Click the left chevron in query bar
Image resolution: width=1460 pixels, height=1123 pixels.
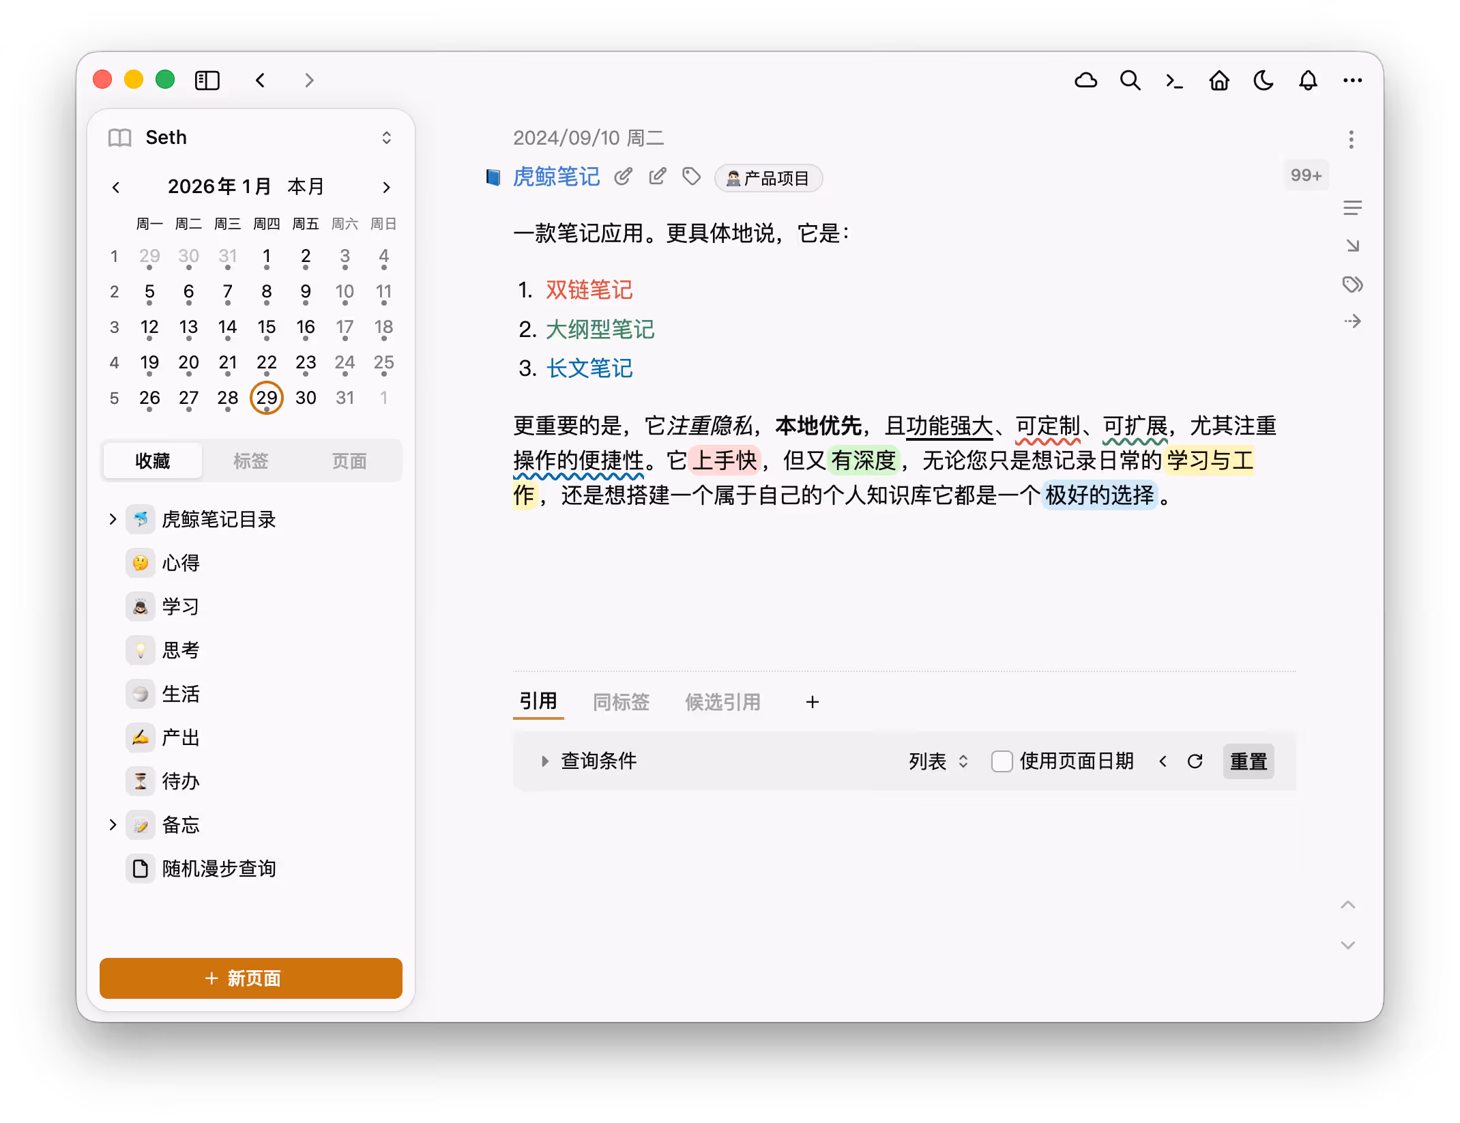(1163, 761)
